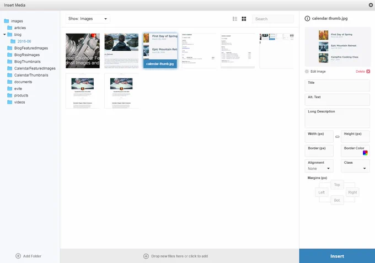Click the Width (px) field
This screenshot has width=375, height=263.
coord(319,137)
